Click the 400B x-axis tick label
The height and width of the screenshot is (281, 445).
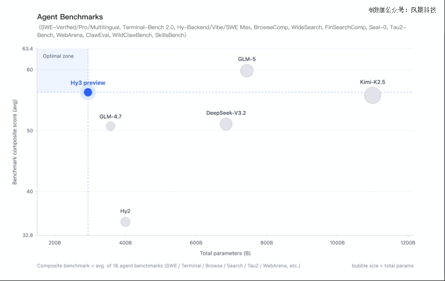pos(125,243)
